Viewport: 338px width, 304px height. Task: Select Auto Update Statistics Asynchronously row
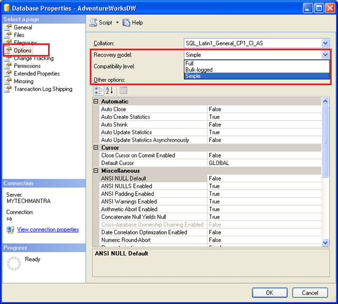coord(210,140)
